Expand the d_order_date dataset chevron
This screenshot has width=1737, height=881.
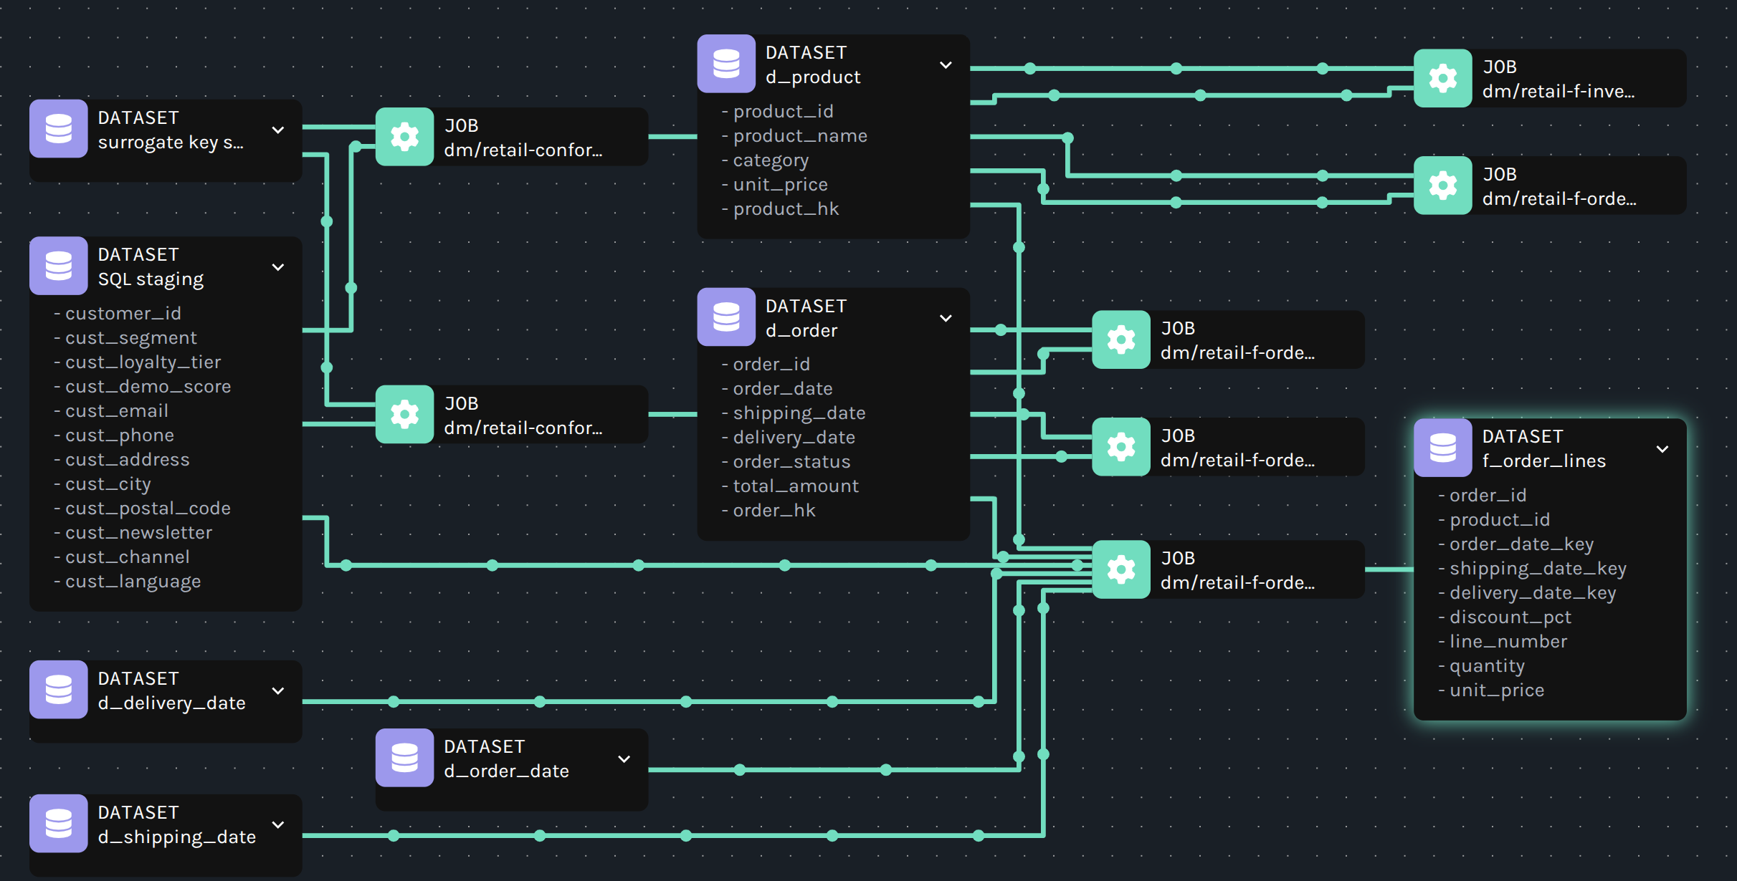pos(624,759)
